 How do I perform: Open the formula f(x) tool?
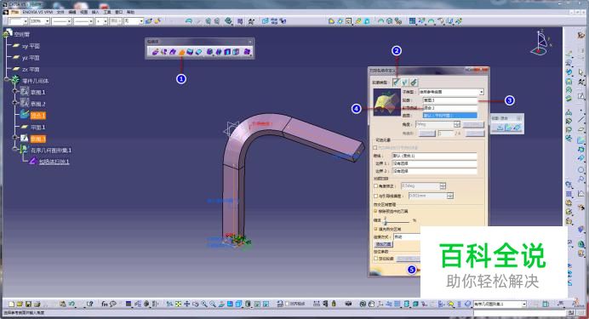point(105,304)
